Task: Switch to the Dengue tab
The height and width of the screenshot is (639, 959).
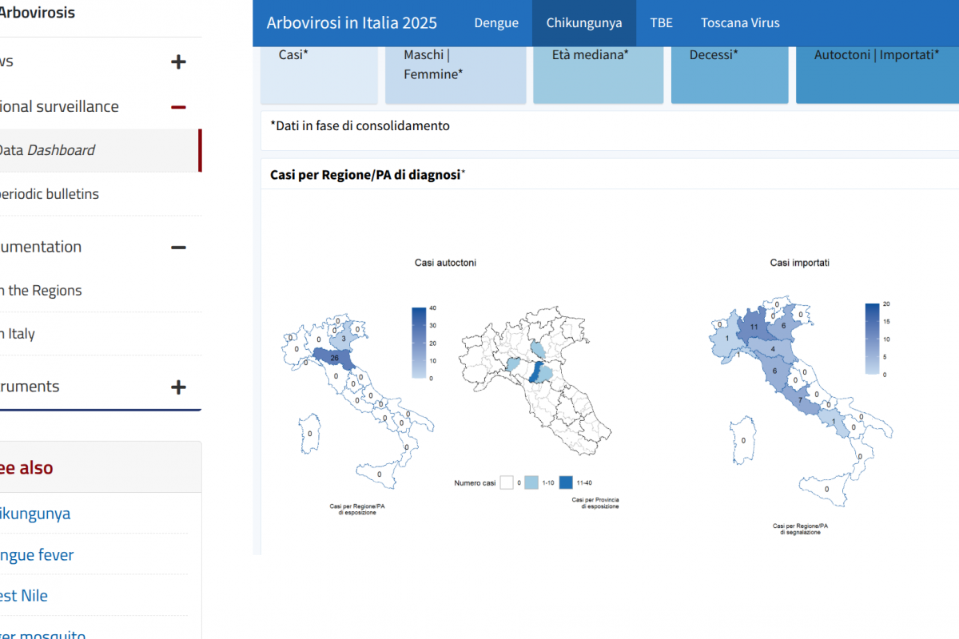Action: 496,23
